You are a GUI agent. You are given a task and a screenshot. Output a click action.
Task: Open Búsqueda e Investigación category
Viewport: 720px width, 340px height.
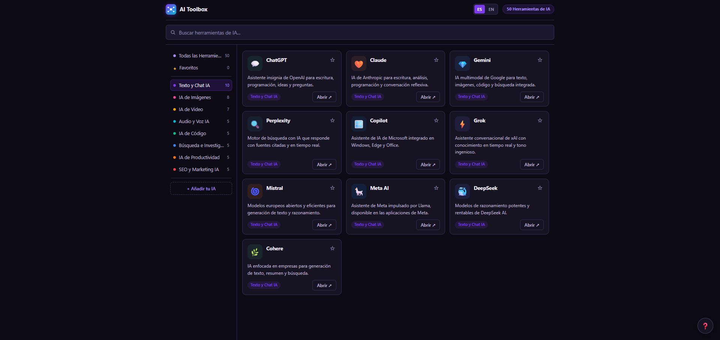(x=201, y=145)
